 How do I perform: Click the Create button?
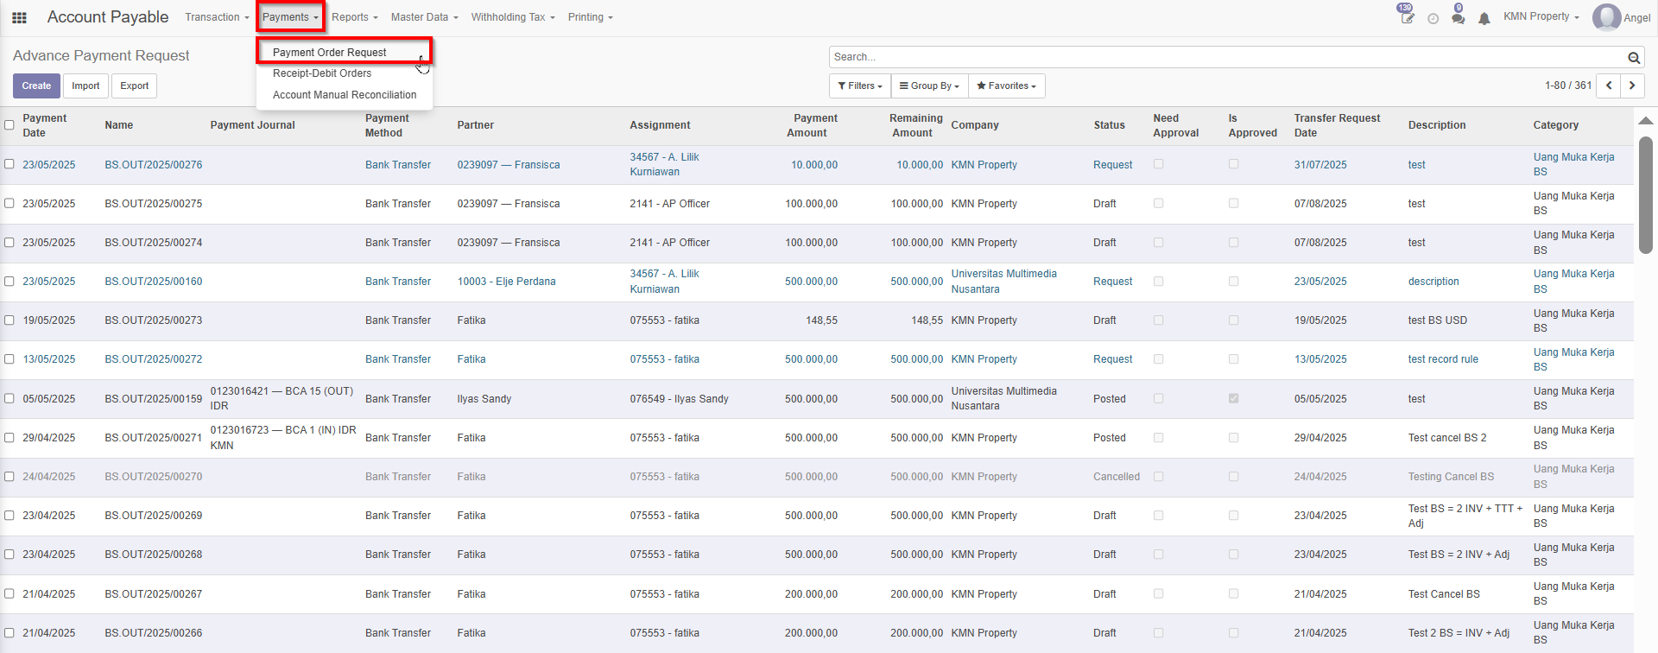point(36,86)
